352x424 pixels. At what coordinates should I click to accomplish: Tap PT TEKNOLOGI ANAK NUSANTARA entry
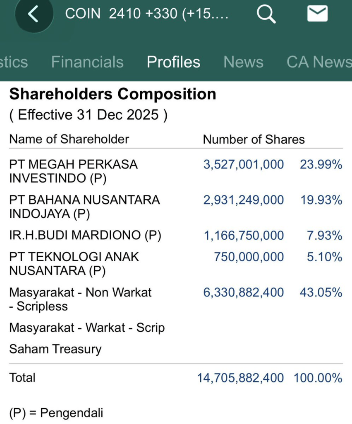[x=74, y=264]
